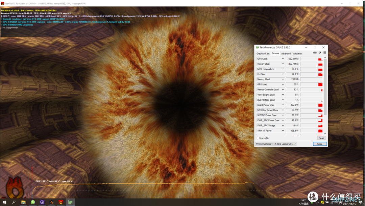Expand the Board Power Draw dropdown

(283, 105)
